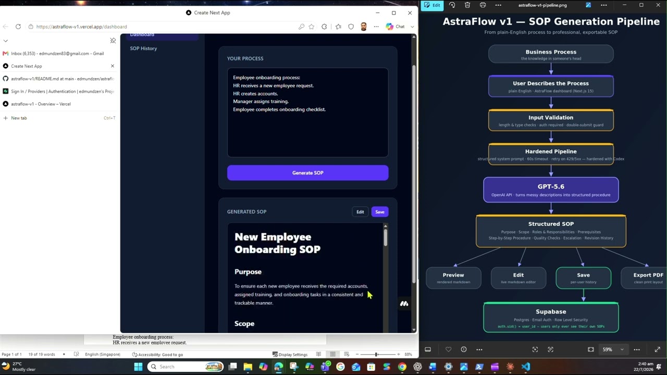Viewport: 667px width, 375px height.
Task: Edit the generated SOP
Action: pyautogui.click(x=360, y=212)
